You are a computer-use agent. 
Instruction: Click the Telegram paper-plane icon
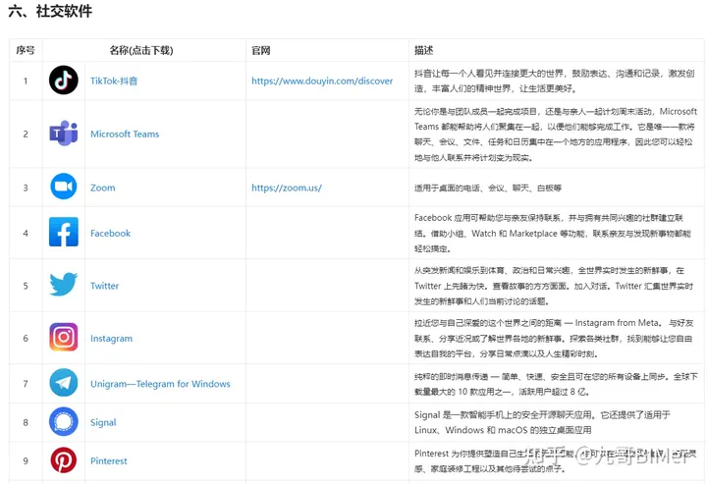(63, 383)
